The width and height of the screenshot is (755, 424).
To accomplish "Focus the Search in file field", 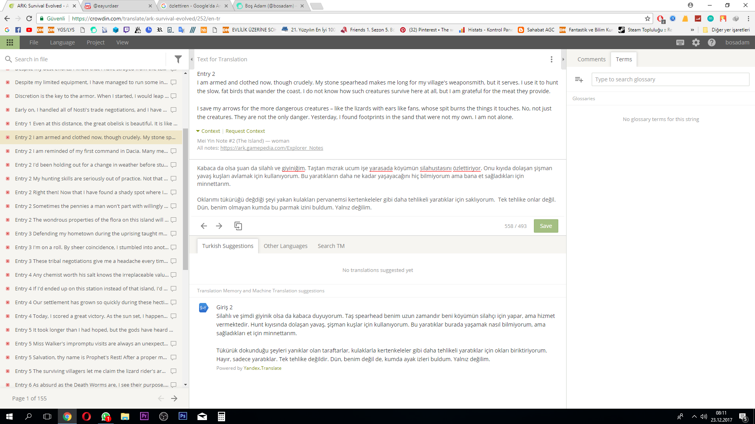I will 89,59.
